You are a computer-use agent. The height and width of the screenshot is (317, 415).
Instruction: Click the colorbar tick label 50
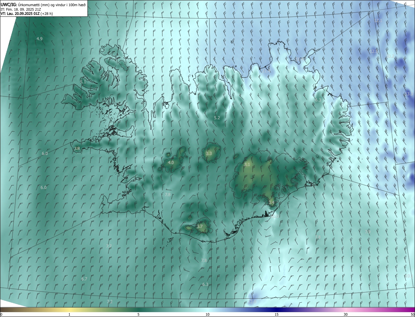[x=412, y=314]
